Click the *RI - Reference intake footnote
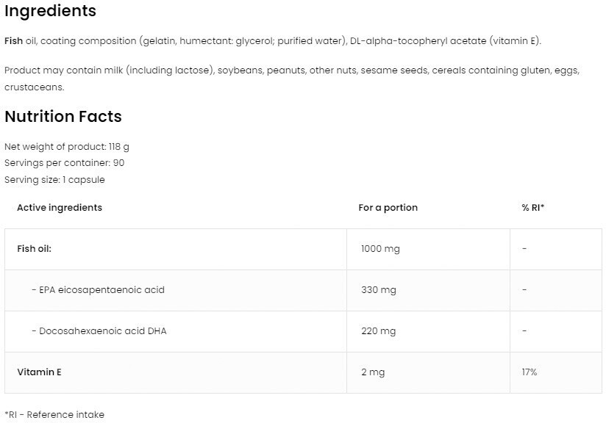This screenshot has height=423, width=606. coord(54,415)
